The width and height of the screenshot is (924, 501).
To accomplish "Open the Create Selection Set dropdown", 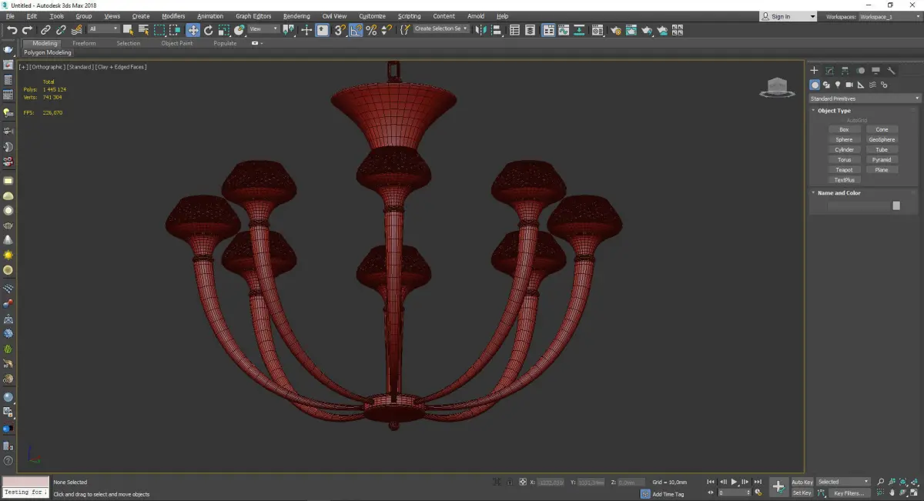I will (x=440, y=29).
